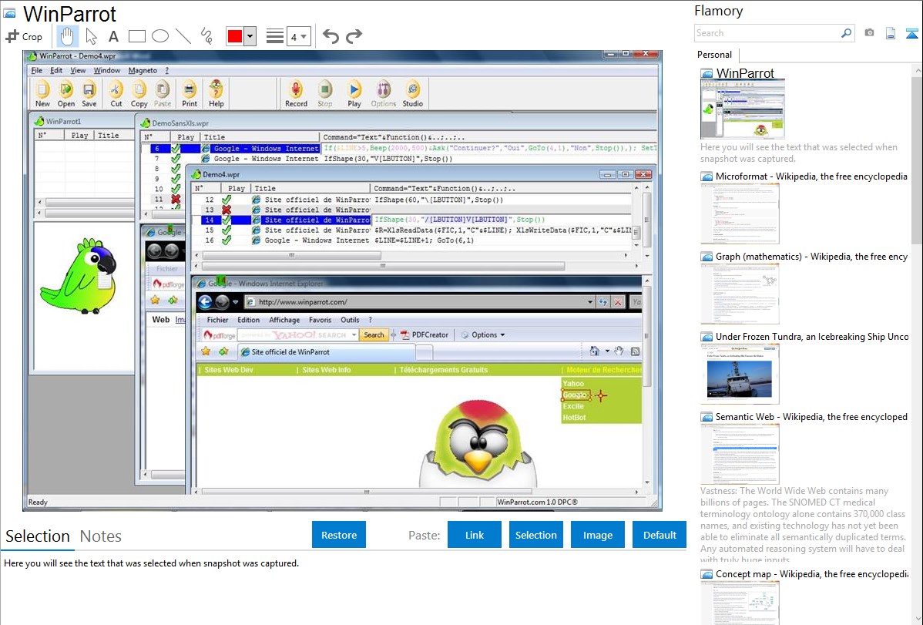Toggle the red X on row 13
This screenshot has height=625, width=923.
[x=227, y=210]
